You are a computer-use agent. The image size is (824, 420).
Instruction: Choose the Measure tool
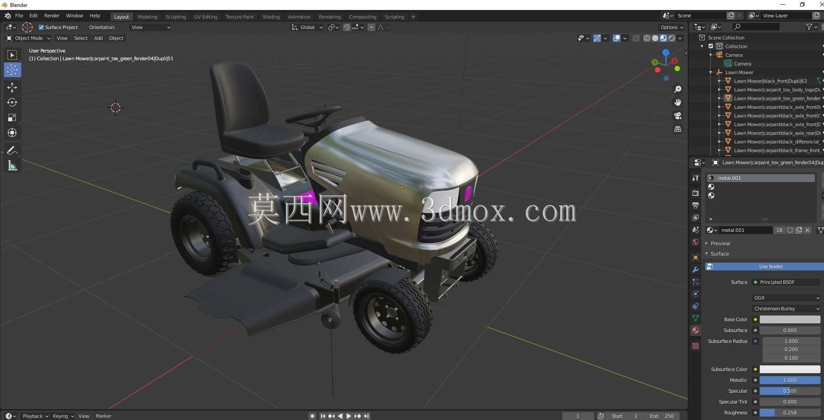coord(12,166)
